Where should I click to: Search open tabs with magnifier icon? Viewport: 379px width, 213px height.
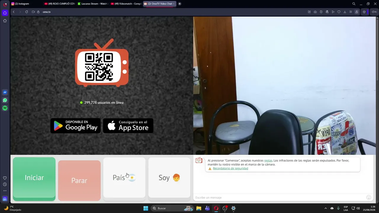tap(354, 4)
